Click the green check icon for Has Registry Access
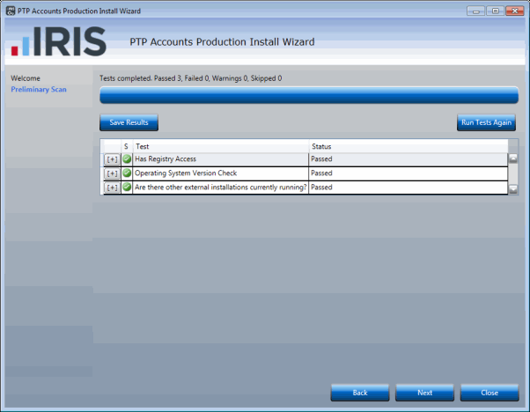 click(x=127, y=158)
